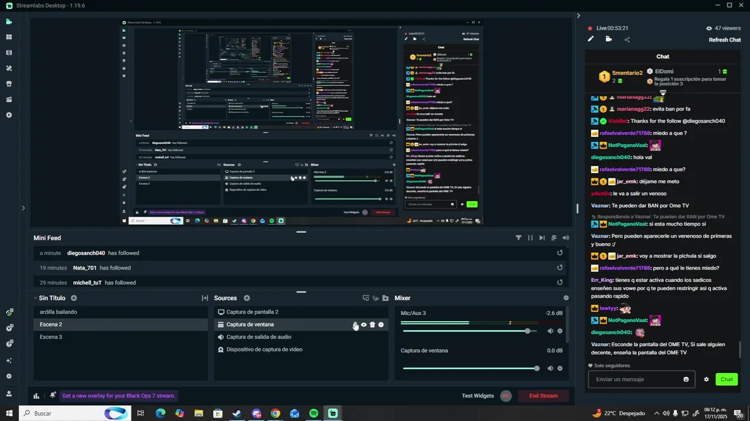Image resolution: width=750 pixels, height=421 pixels.
Task: Open the Highlighter clapperboard icon in the sidebar
Action: (9, 99)
